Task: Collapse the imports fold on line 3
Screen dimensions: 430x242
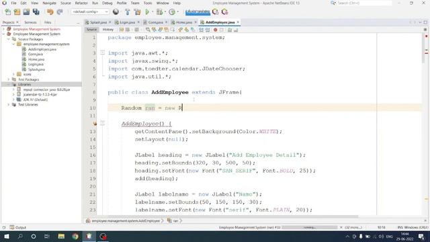Action: click(102, 52)
